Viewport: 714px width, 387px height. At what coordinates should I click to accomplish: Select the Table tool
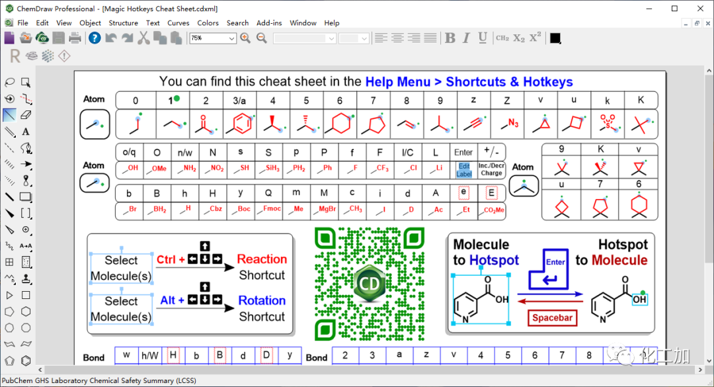pyautogui.click(x=9, y=262)
